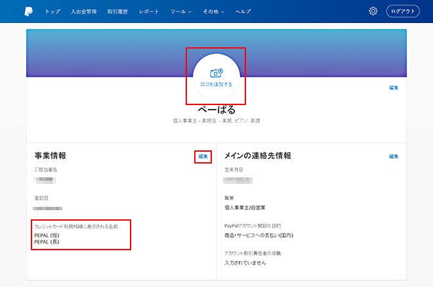Go to the トップ page
The image size is (433, 287).
coord(52,12)
